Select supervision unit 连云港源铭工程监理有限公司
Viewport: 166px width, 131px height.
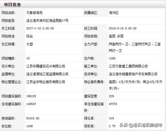(47, 74)
